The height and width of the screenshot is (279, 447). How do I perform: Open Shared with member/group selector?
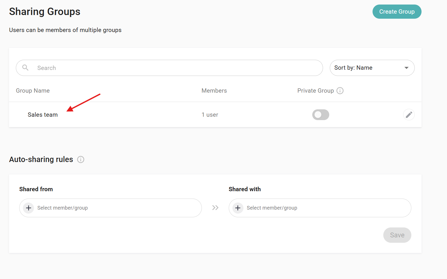click(323, 208)
